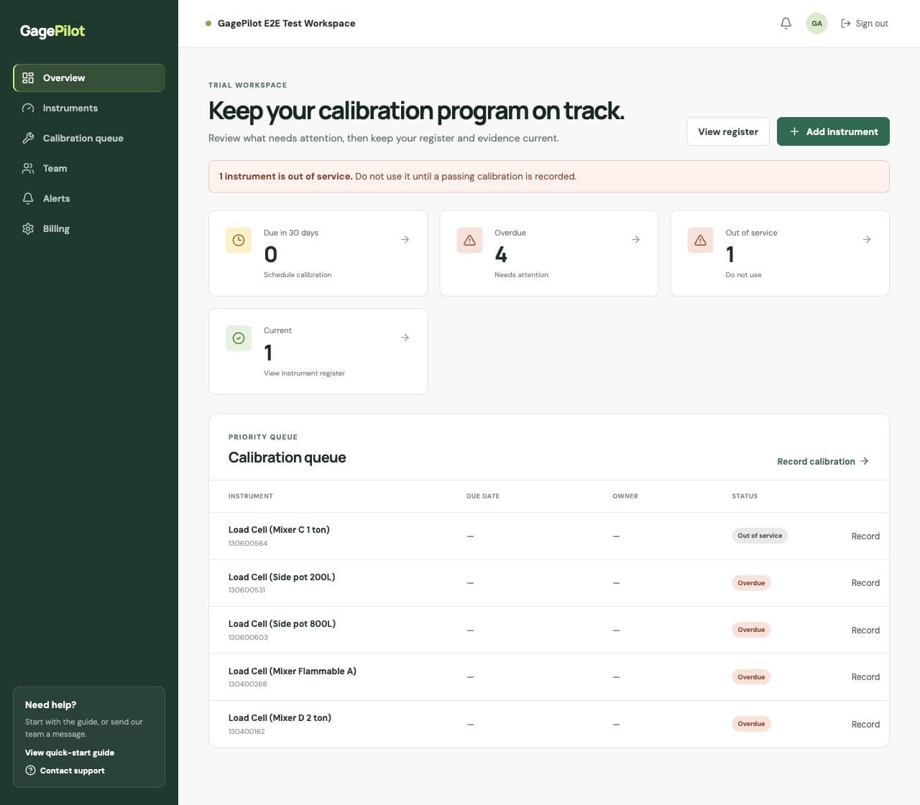Record calibration for Mixer D 2 ton
This screenshot has height=805, width=920.
point(865,724)
